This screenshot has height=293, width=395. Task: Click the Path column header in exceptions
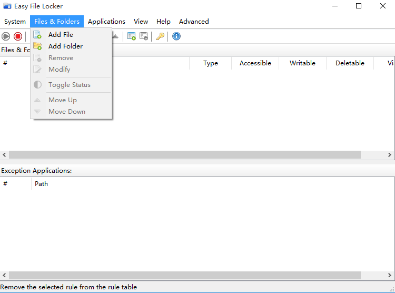click(x=41, y=184)
